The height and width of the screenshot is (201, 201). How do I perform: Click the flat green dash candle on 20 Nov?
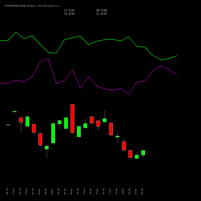click(8, 125)
